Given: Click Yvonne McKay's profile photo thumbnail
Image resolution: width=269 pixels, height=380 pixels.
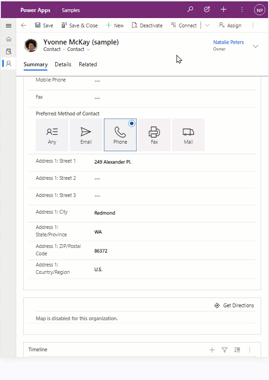Looking at the screenshot, I should (31, 46).
